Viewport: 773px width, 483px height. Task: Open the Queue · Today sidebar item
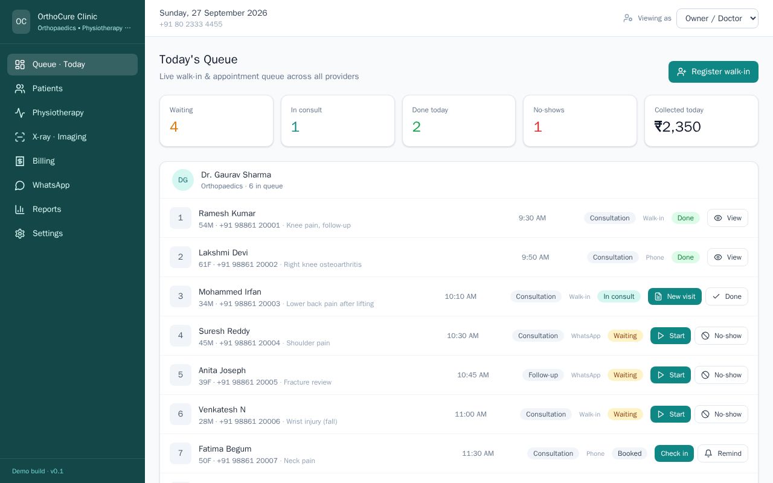pyautogui.click(x=72, y=65)
